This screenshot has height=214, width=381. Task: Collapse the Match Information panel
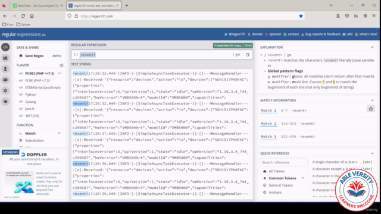[x=372, y=100]
